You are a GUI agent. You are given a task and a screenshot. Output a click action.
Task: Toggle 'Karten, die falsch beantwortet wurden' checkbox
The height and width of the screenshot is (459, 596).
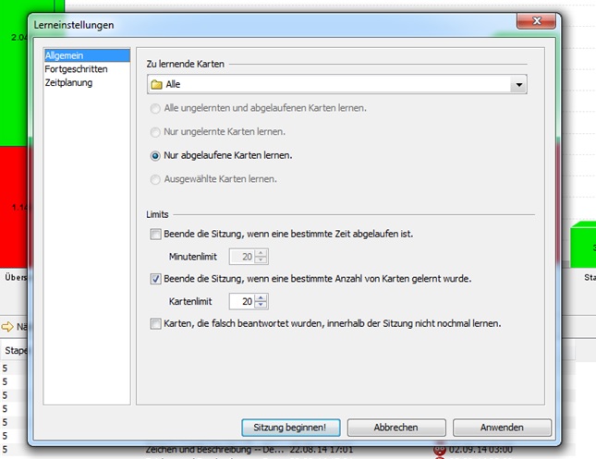click(x=155, y=324)
